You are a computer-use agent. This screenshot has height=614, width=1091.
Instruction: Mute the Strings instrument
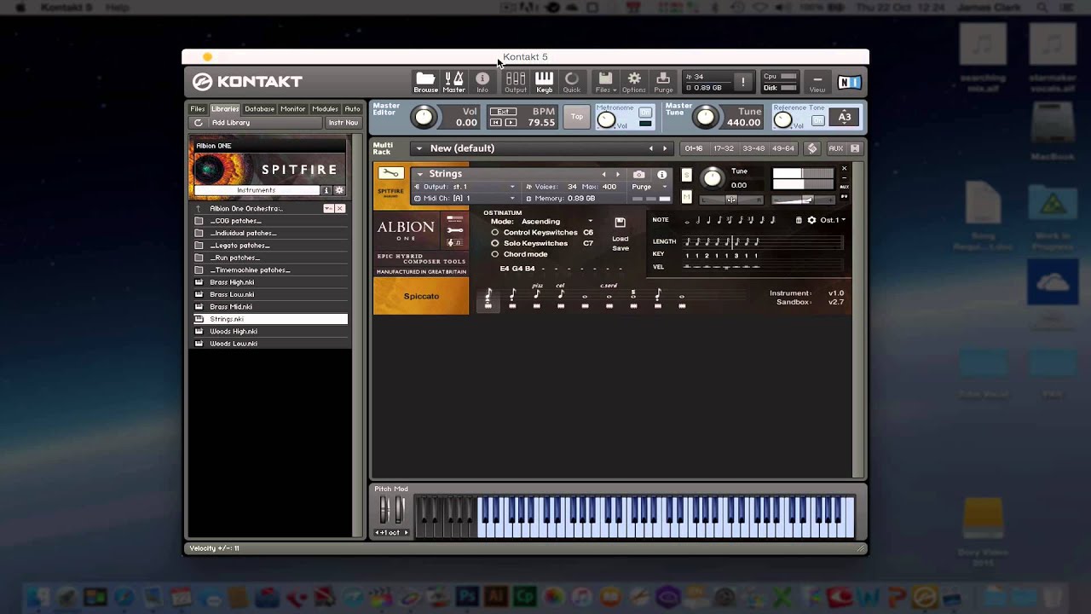(x=686, y=197)
